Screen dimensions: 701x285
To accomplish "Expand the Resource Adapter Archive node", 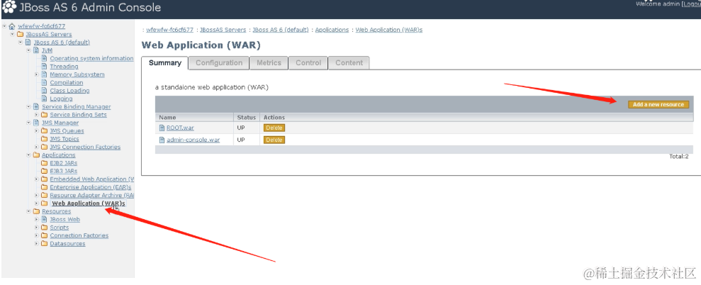I will click(37, 196).
